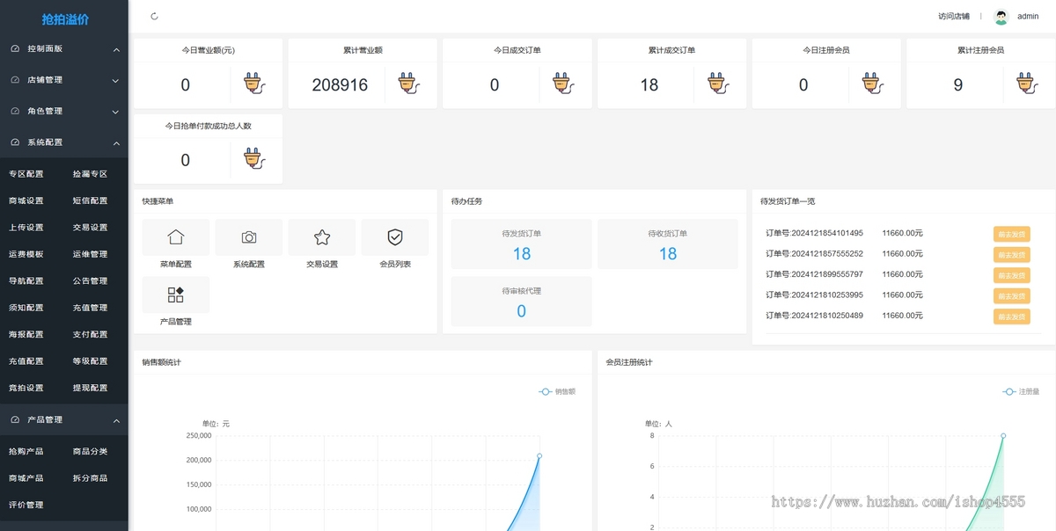Click the gauge icon beside 角色管理
The height and width of the screenshot is (531, 1056).
coord(15,112)
